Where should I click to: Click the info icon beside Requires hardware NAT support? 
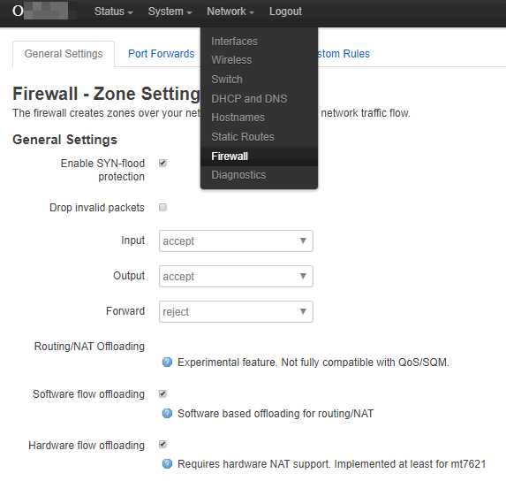coord(167,463)
